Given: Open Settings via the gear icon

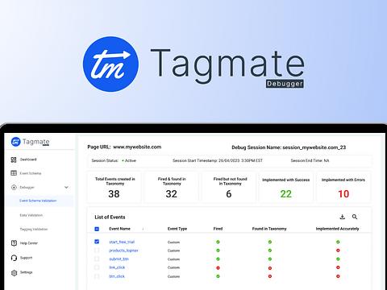Looking at the screenshot, I should pyautogui.click(x=14, y=272).
